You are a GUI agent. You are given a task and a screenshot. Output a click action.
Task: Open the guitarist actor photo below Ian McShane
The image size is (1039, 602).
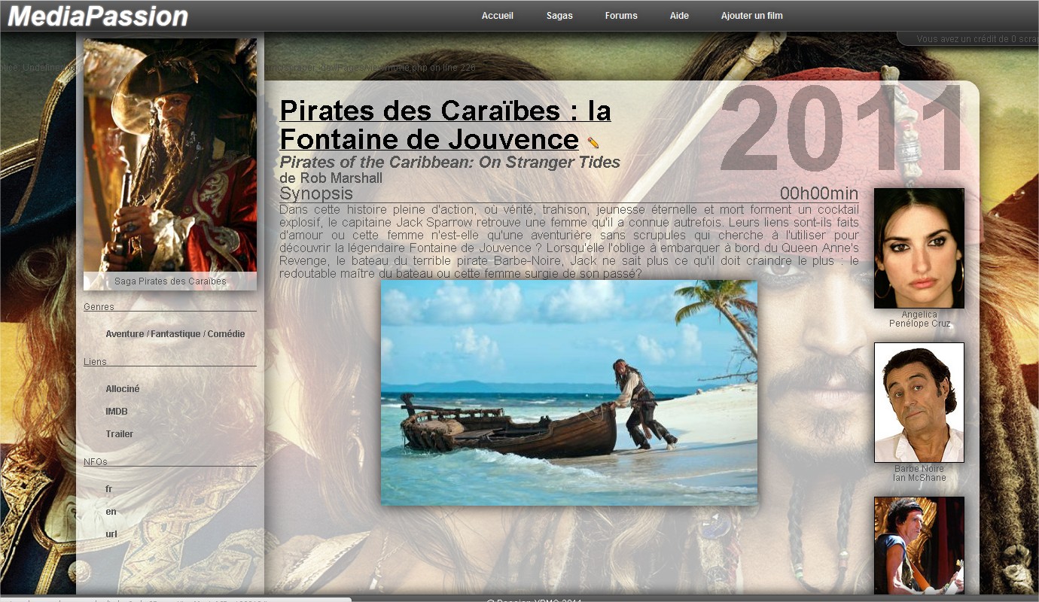[919, 545]
